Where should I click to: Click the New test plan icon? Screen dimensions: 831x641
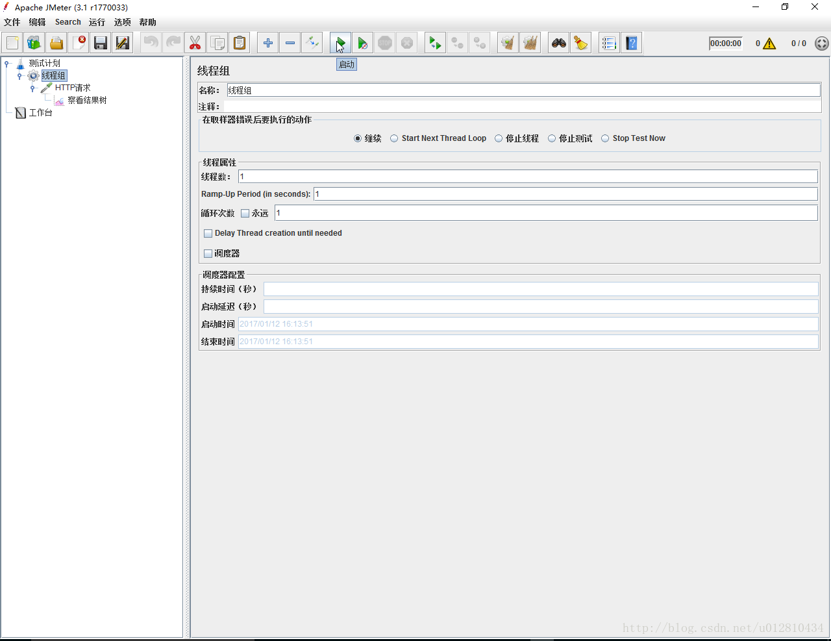12,43
